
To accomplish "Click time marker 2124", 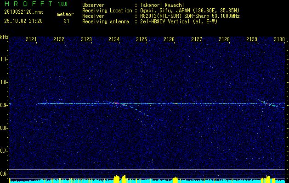I will (x=114, y=39).
